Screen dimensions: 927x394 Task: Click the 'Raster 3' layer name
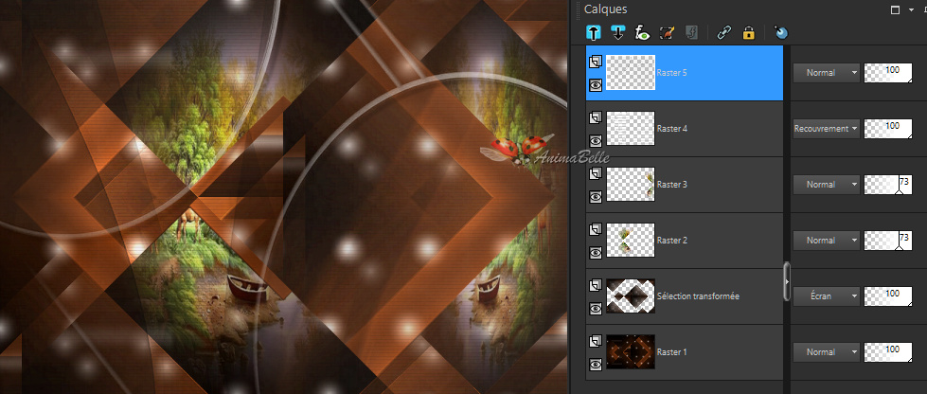tap(671, 185)
